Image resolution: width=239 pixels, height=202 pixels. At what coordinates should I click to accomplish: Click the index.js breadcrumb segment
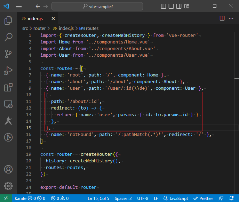(63, 28)
